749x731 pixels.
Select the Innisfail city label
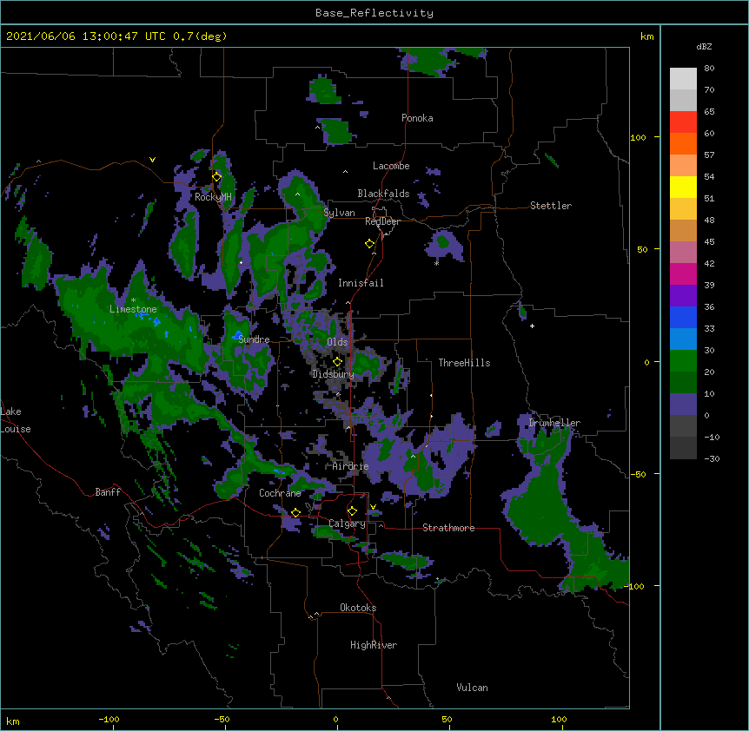[361, 283]
